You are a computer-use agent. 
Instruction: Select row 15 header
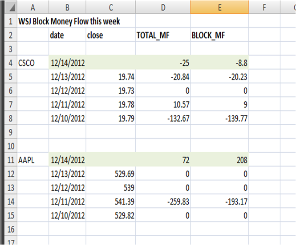pos(11,215)
